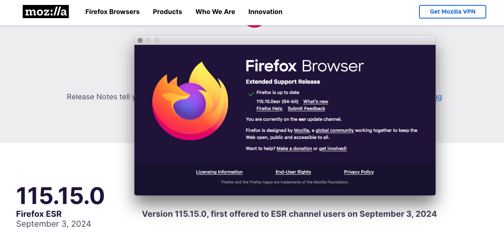The height and width of the screenshot is (244, 504).
Task: Open the Firefox Browsers menu
Action: tap(113, 12)
